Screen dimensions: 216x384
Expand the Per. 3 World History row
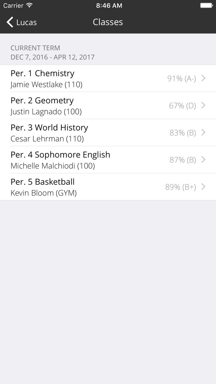click(93, 133)
